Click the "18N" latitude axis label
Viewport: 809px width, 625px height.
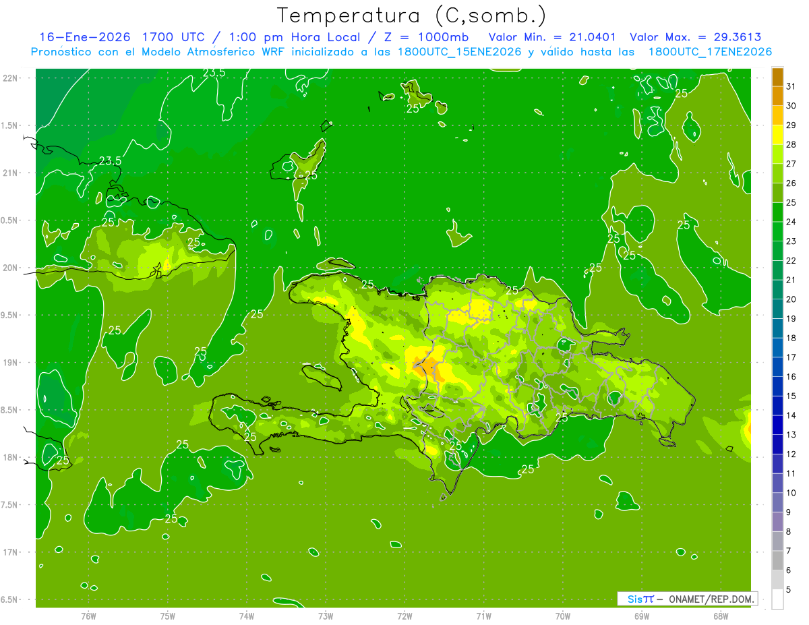(10, 458)
